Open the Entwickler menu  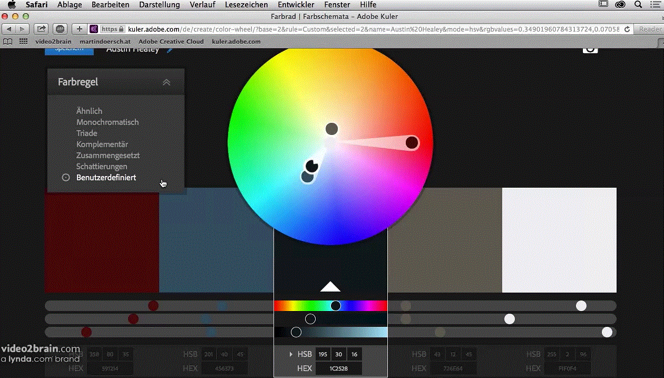pos(296,5)
